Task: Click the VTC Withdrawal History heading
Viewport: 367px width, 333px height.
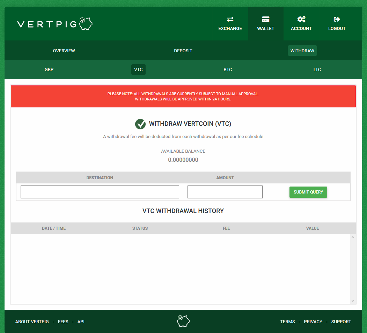Action: [x=183, y=211]
